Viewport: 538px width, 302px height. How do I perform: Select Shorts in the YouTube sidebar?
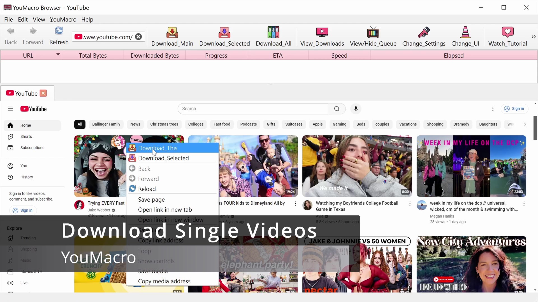pyautogui.click(x=26, y=136)
